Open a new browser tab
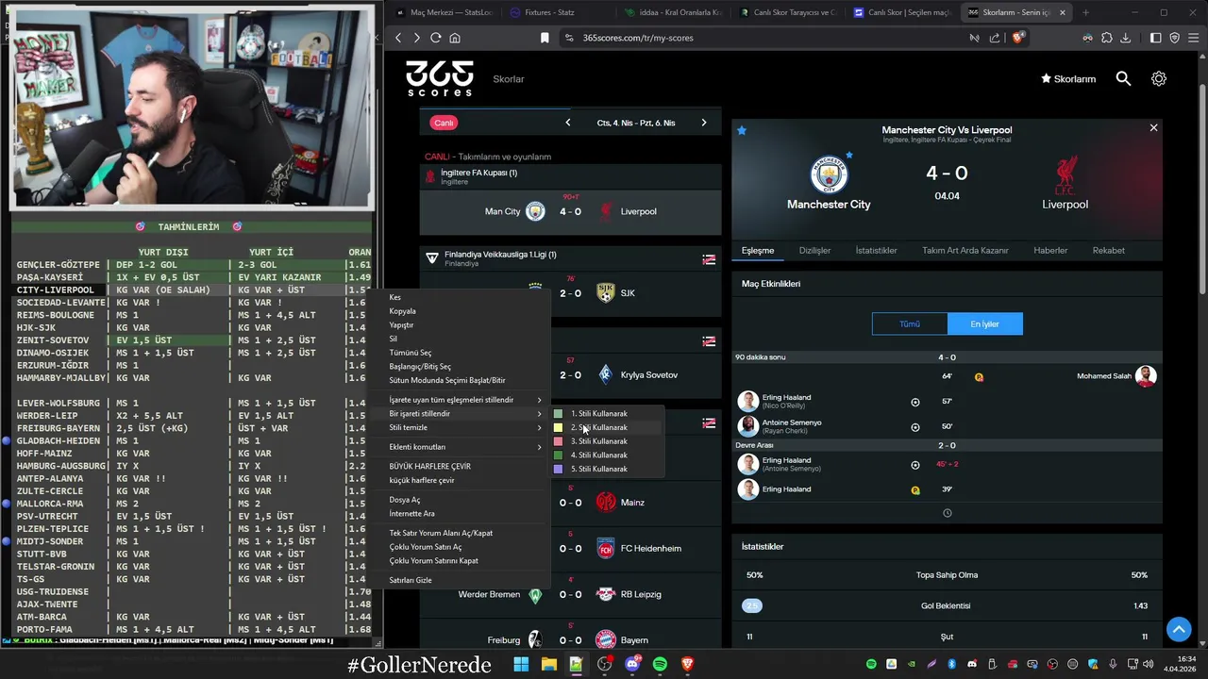 click(1085, 12)
